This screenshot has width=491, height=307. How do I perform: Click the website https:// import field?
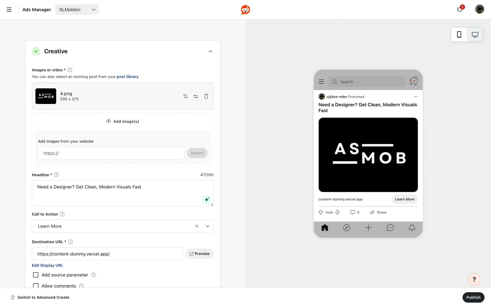[x=111, y=153]
